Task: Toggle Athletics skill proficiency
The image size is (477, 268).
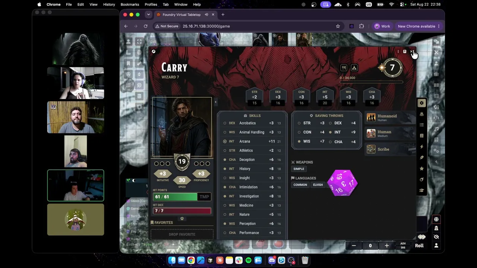Action: [x=225, y=150]
